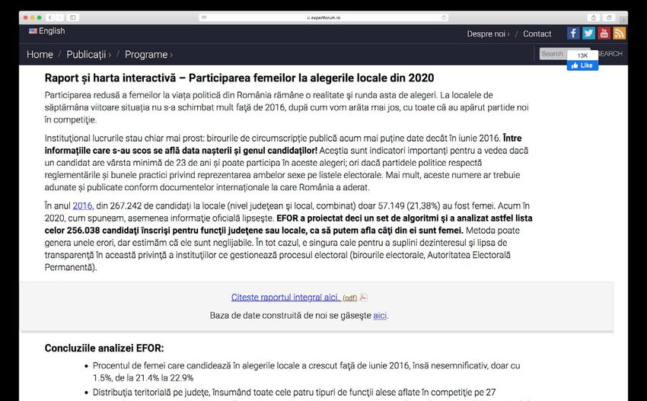The width and height of the screenshot is (647, 401).
Task: Follow the 2016 link in the paragraph
Action: 82,205
